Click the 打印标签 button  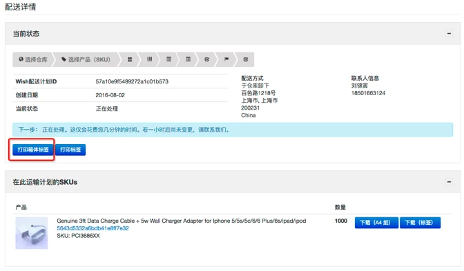coord(70,150)
